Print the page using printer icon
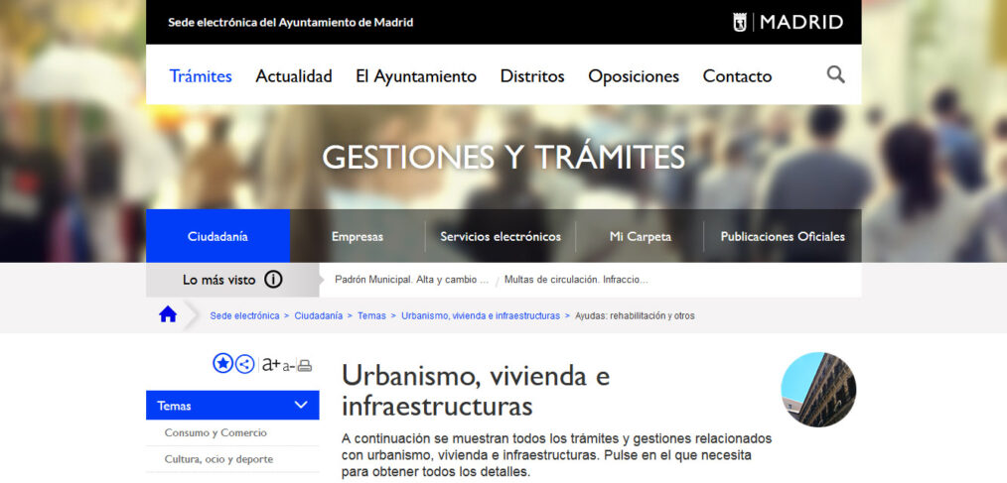Screen dimensions: 1007x483 point(305,365)
